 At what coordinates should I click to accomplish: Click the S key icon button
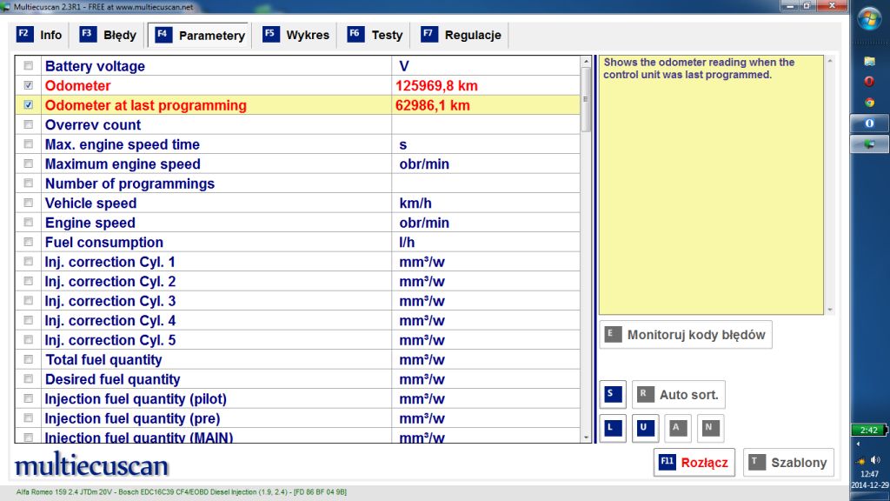tap(613, 395)
